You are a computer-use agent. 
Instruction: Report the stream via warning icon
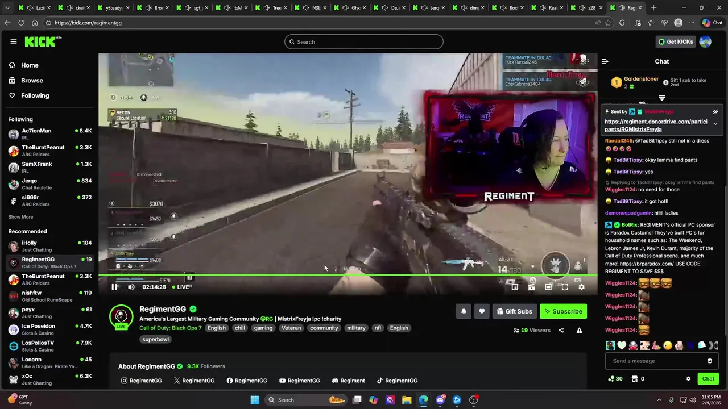(x=579, y=330)
